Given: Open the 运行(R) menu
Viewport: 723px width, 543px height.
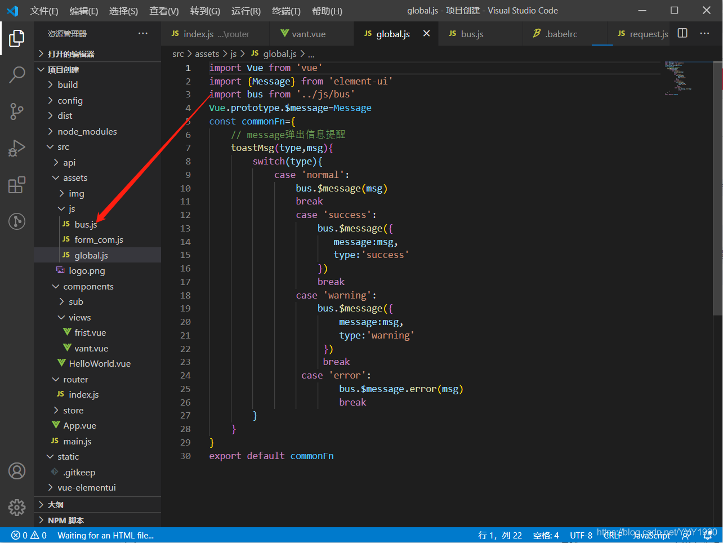Looking at the screenshot, I should click(246, 11).
